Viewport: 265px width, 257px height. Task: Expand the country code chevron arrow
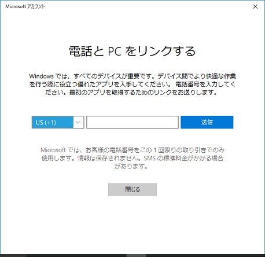(x=78, y=122)
